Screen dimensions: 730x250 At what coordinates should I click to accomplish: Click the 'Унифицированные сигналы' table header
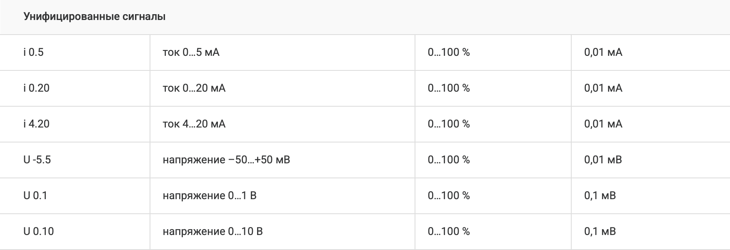click(95, 17)
